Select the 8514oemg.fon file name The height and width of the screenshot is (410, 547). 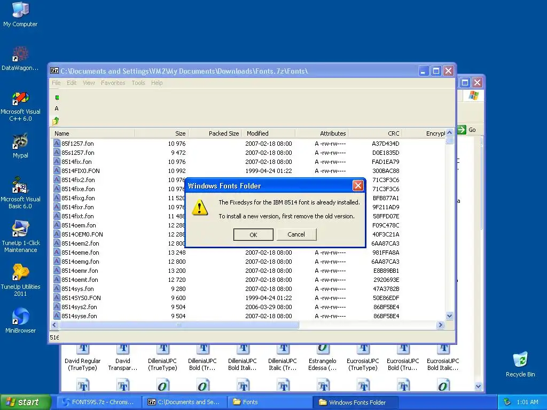point(80,262)
